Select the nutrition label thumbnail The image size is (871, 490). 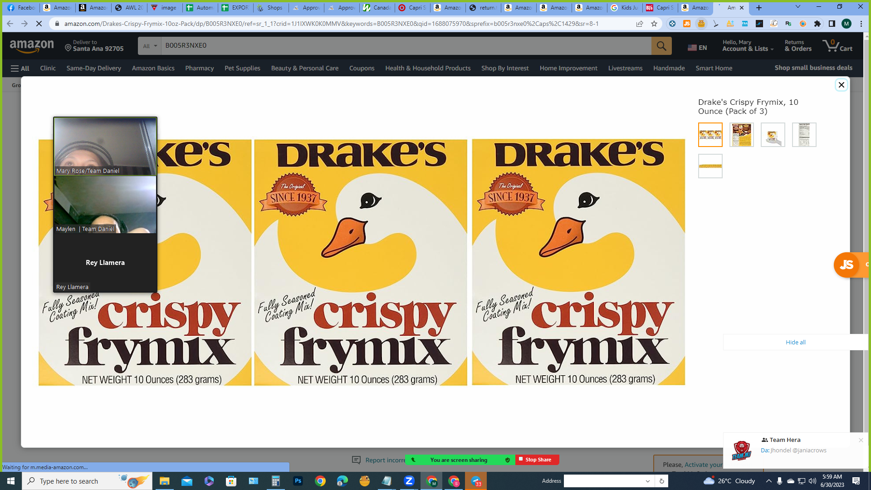pos(804,135)
